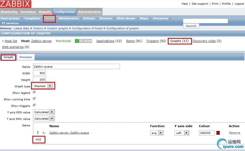This screenshot has height=151, width=245.
Task: Click the ZABBIX logo
Action: [x=15, y=4]
